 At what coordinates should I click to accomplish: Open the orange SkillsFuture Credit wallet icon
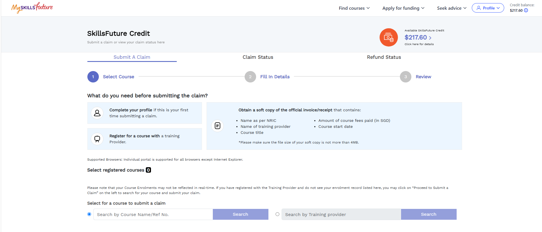[x=388, y=37]
